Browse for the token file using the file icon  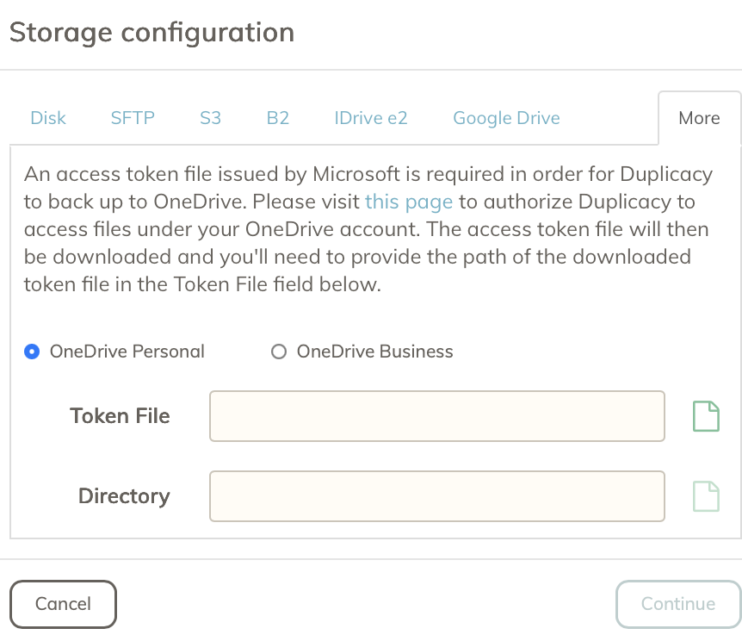click(x=706, y=416)
